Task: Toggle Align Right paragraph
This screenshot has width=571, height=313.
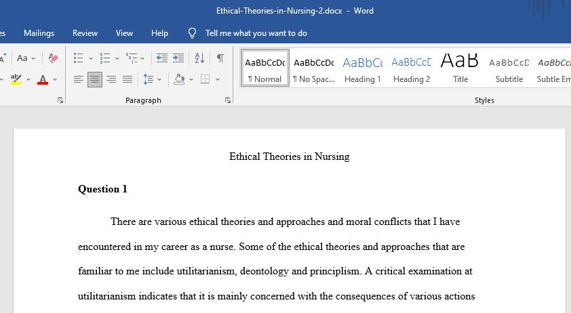Action: pyautogui.click(x=111, y=79)
